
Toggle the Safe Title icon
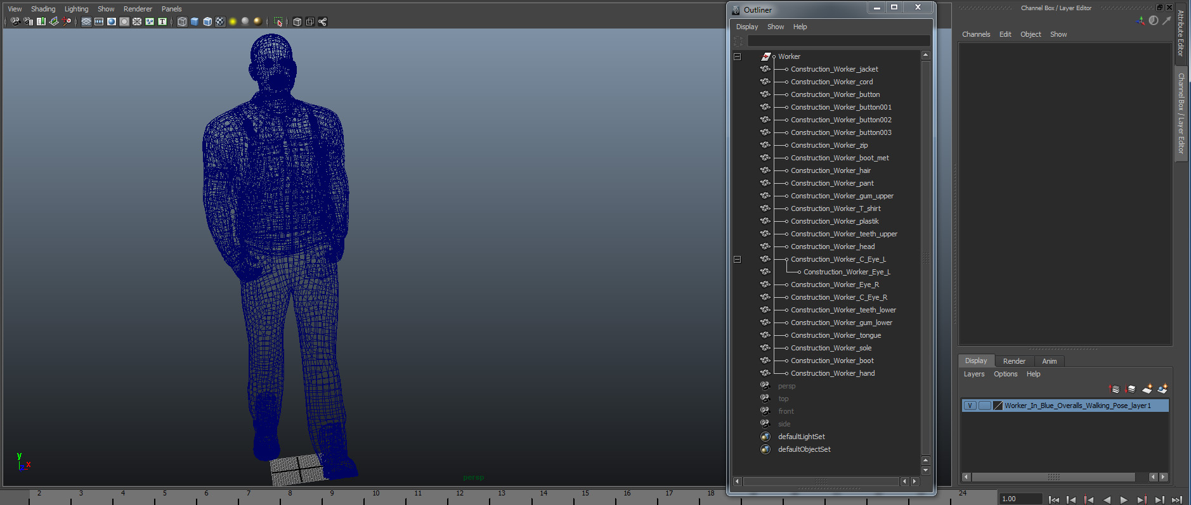coord(162,22)
